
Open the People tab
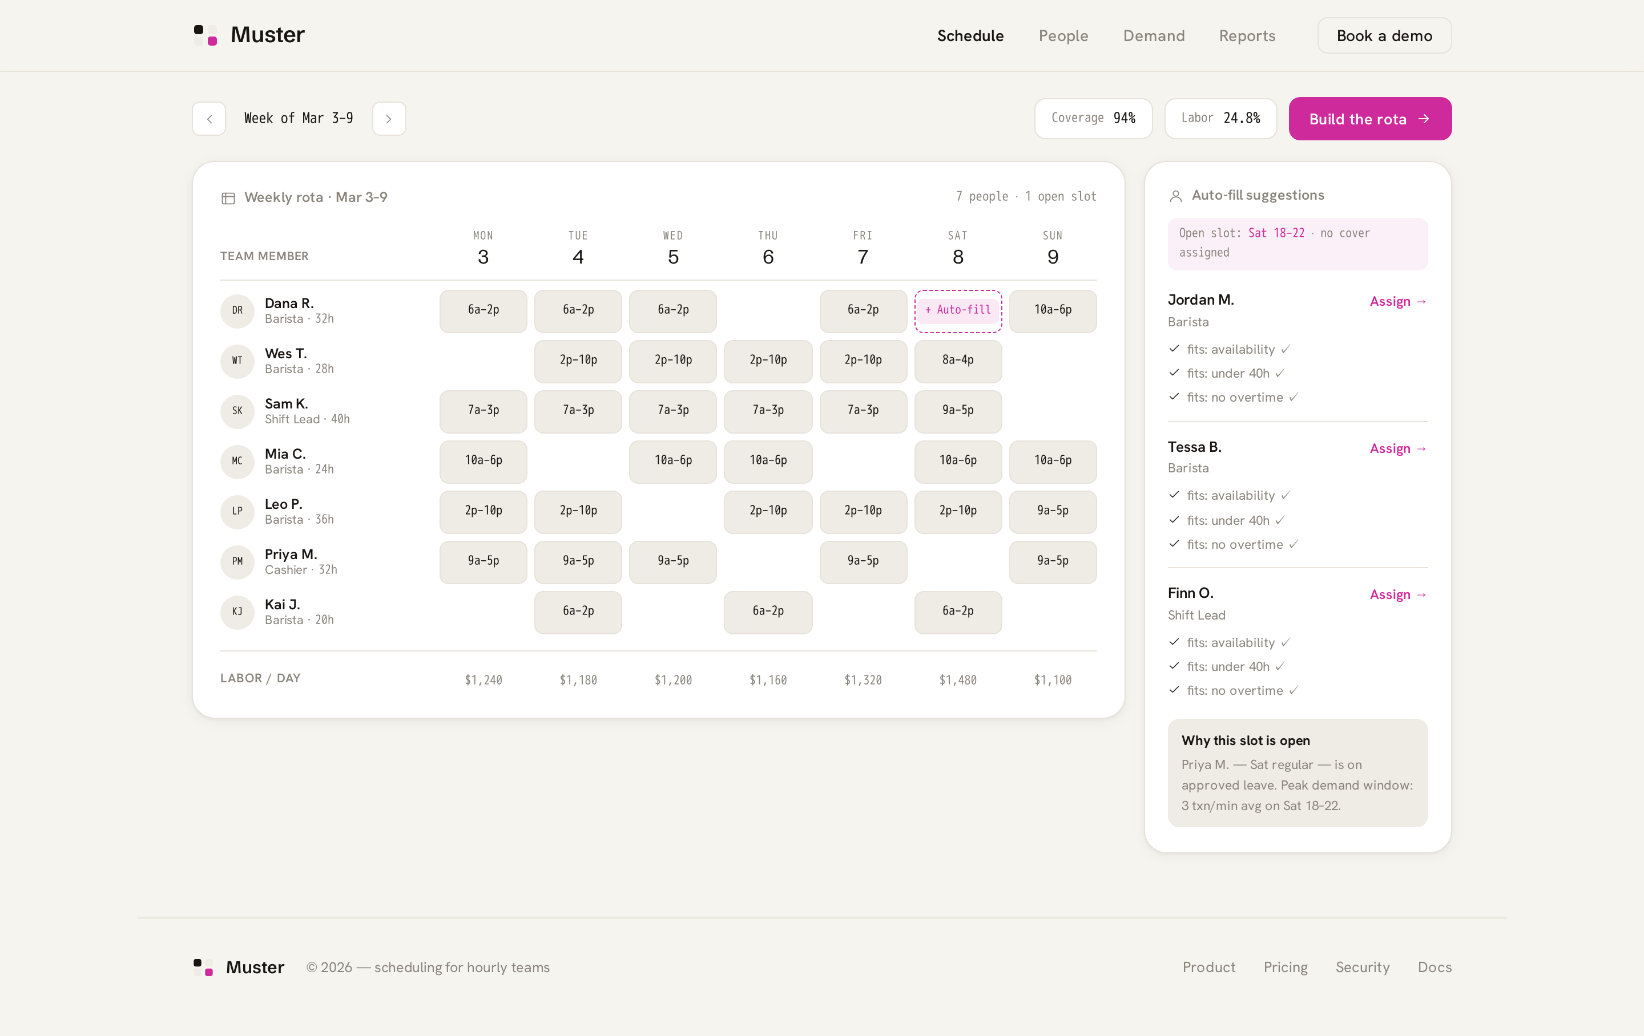click(1063, 35)
